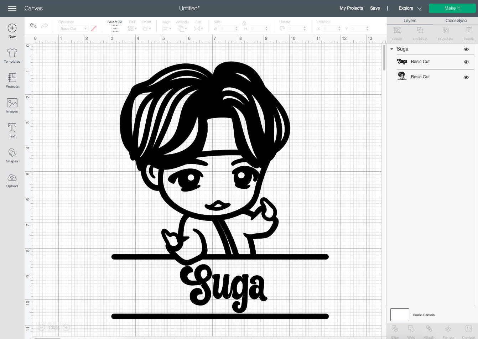The height and width of the screenshot is (339, 478).
Task: Click the X position field
Action: pos(332,28)
